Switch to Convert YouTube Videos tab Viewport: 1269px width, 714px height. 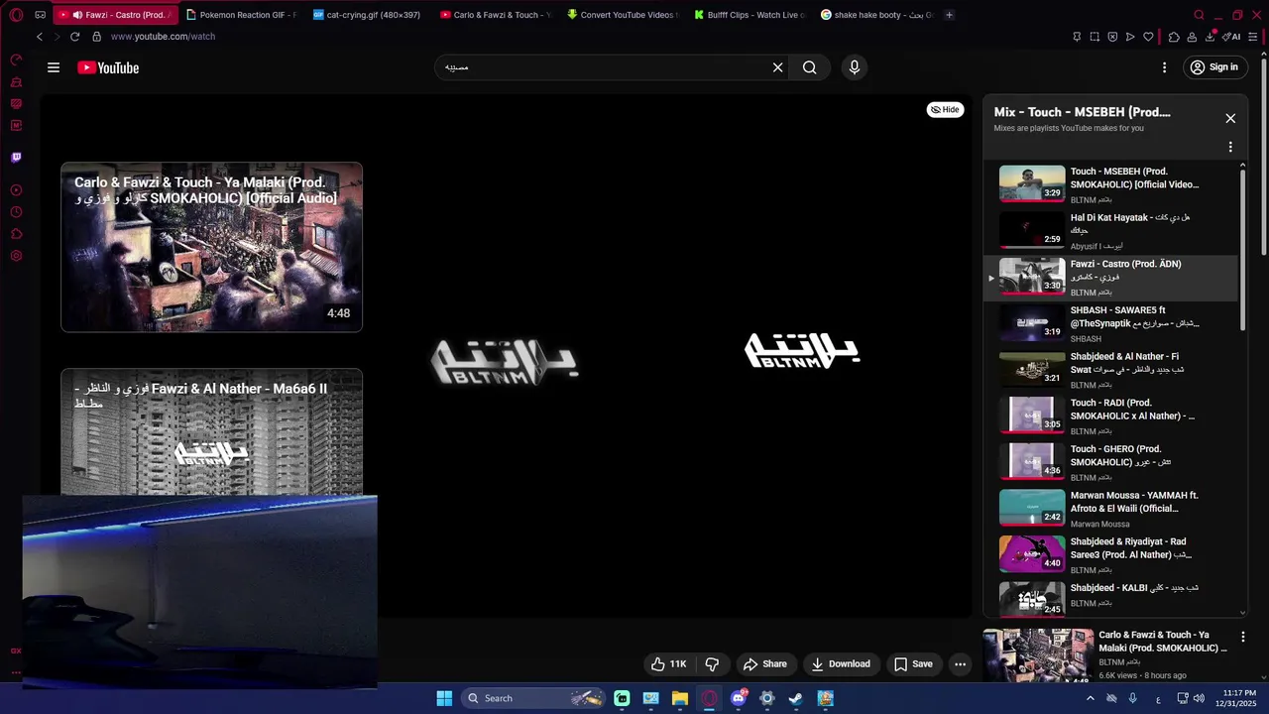pyautogui.click(x=622, y=15)
